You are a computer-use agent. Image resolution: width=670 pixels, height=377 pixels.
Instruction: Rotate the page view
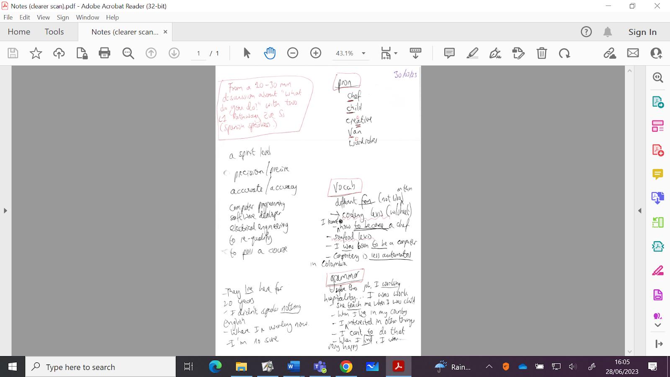tap(564, 53)
